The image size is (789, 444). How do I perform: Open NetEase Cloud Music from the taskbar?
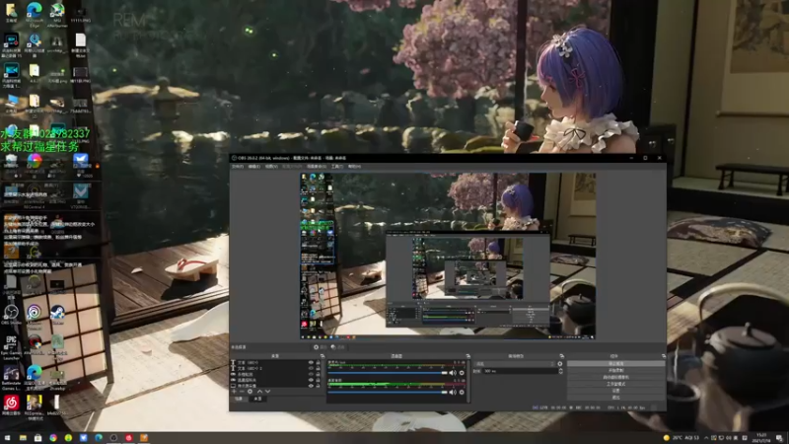click(129, 438)
